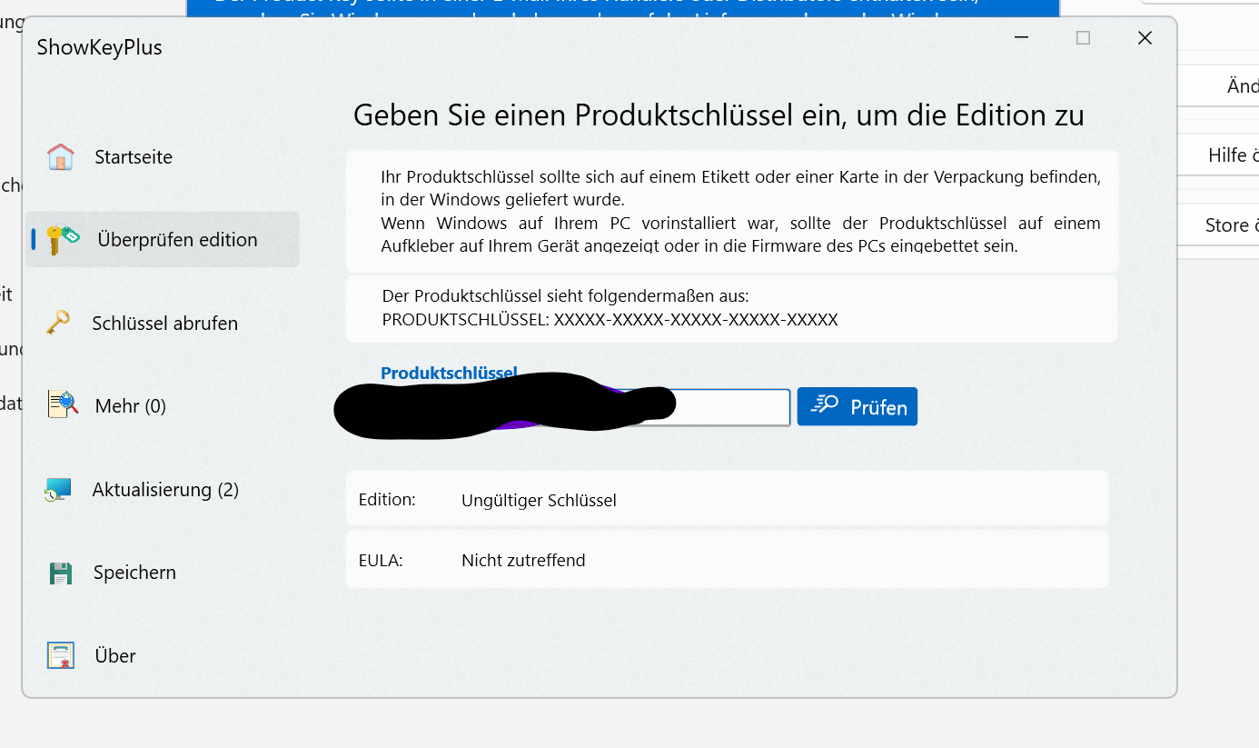Click the Über certificate icon
The width and height of the screenshot is (1259, 748).
(x=61, y=655)
